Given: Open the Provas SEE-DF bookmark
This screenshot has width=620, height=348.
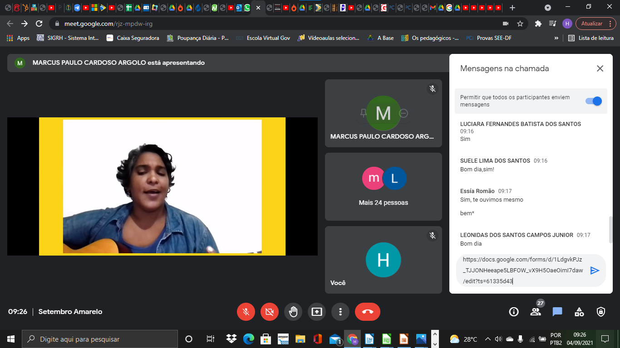Looking at the screenshot, I should point(489,38).
